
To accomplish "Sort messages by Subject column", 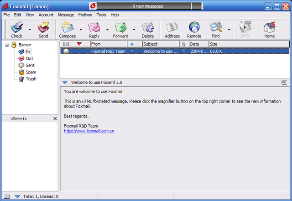I will pyautogui.click(x=161, y=44).
